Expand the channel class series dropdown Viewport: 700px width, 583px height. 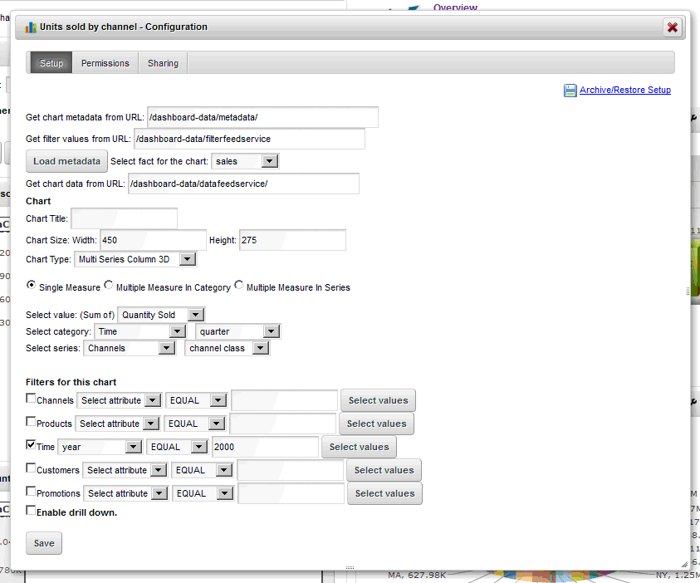click(227, 348)
